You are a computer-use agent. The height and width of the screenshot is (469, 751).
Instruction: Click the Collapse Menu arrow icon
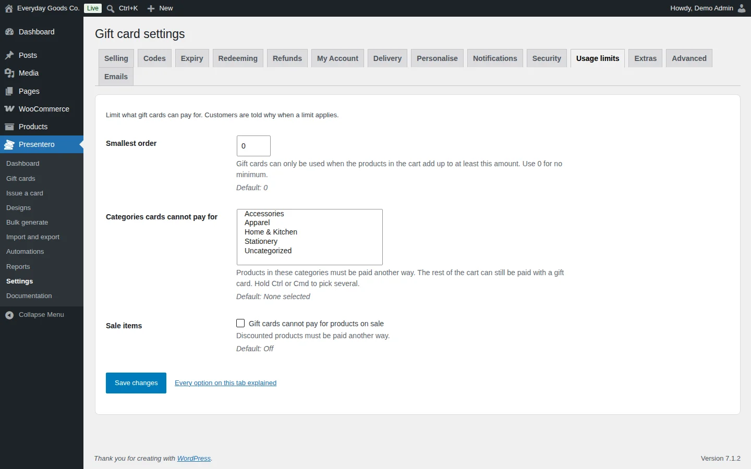(9, 315)
